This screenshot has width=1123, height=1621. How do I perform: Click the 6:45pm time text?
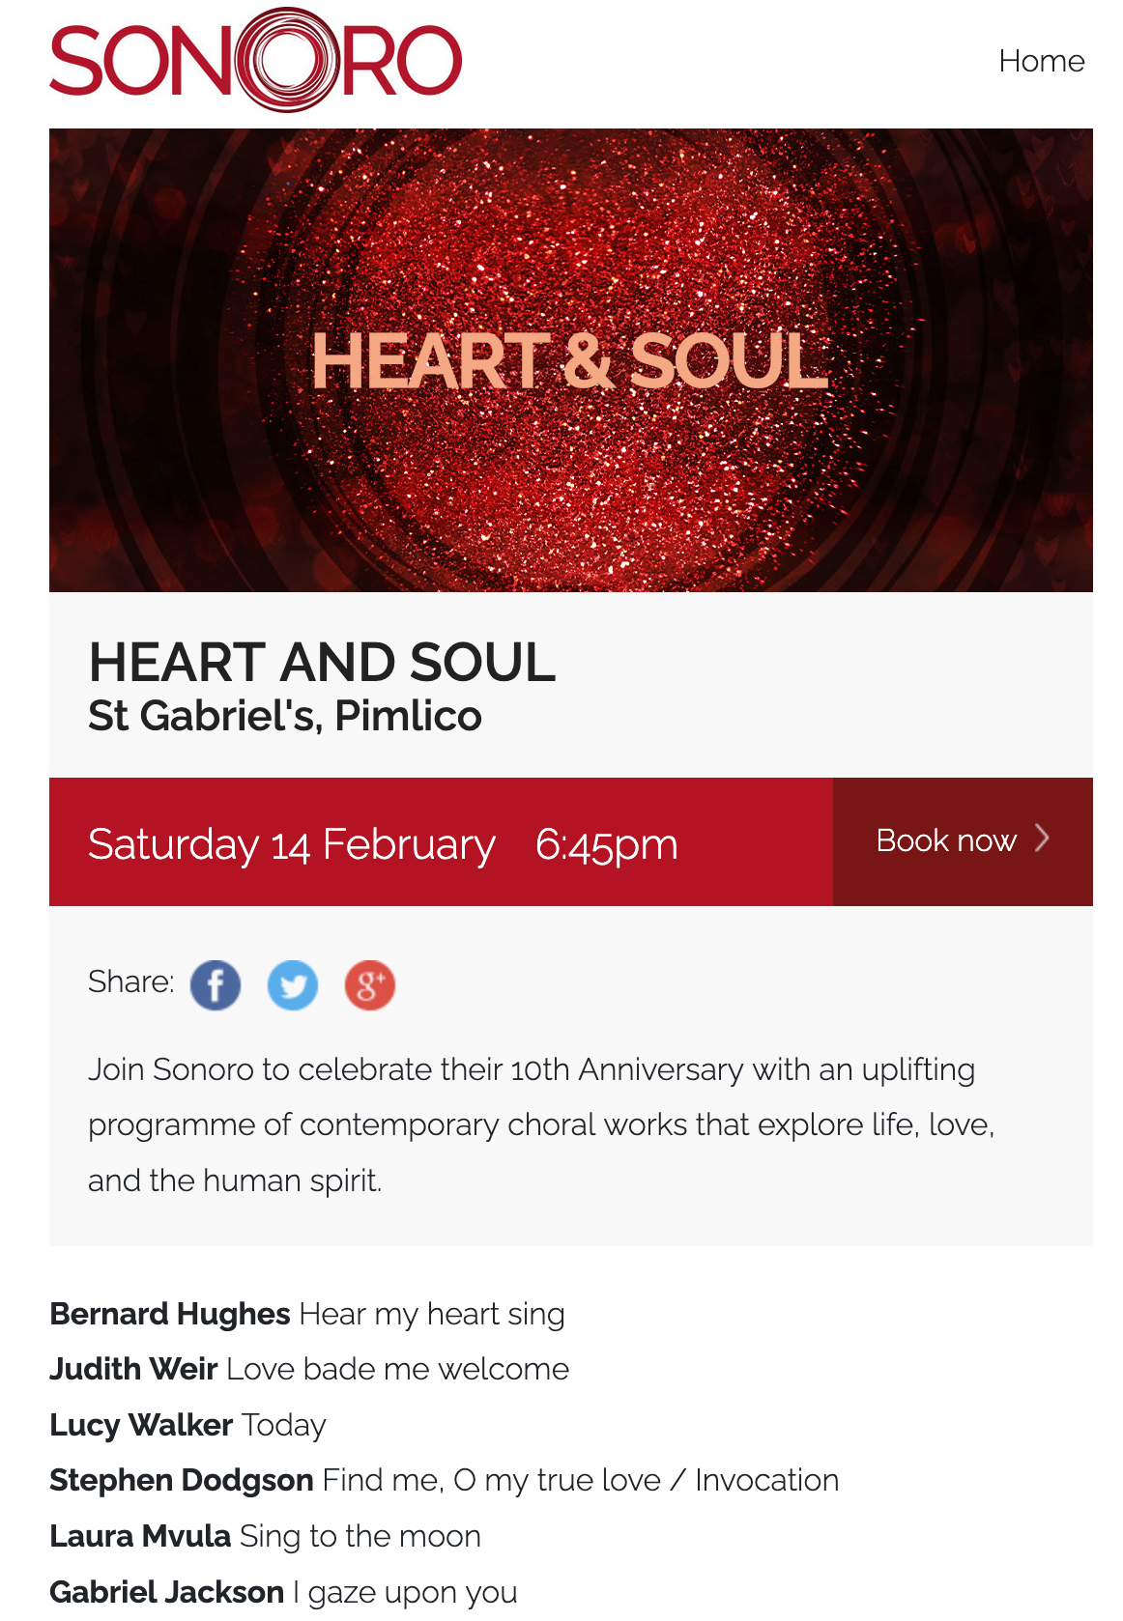[x=607, y=844]
